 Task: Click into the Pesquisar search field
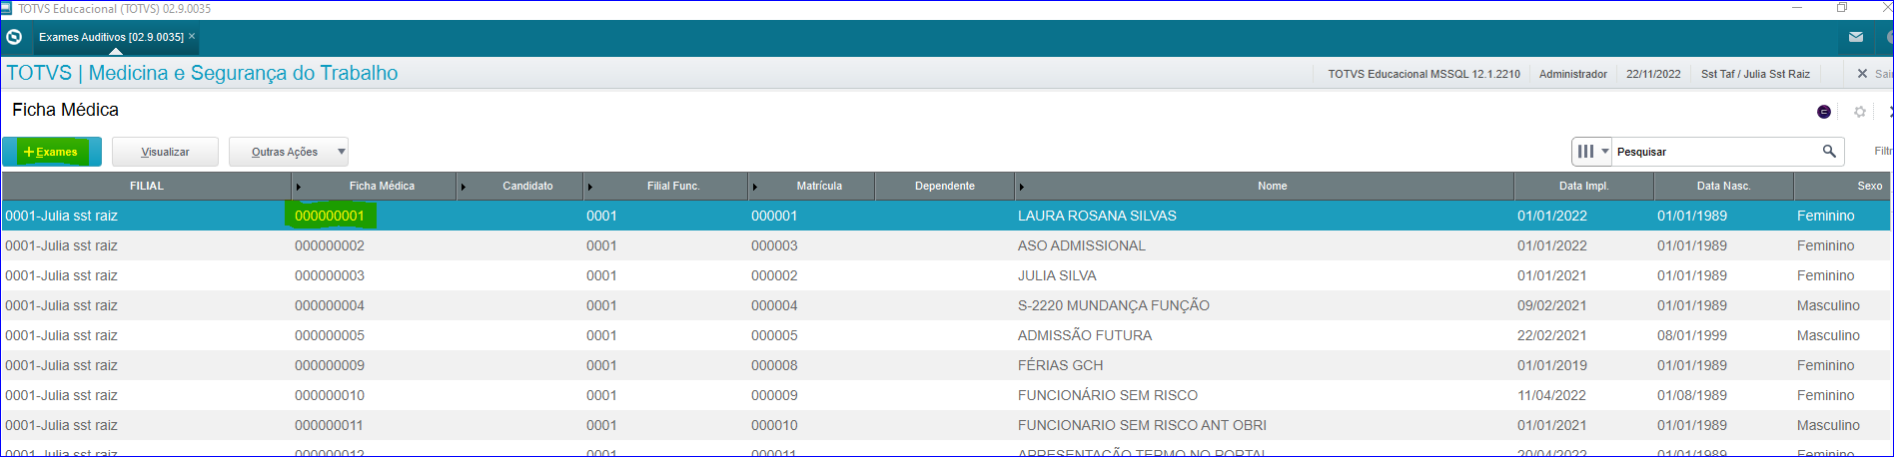[1716, 152]
